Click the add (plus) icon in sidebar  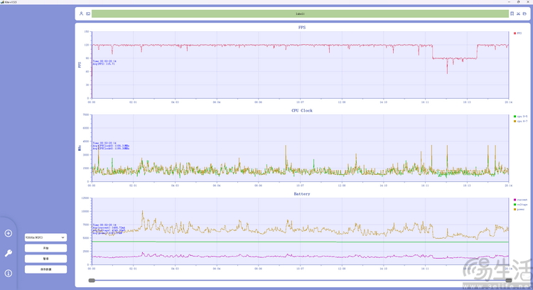[x=8, y=233]
